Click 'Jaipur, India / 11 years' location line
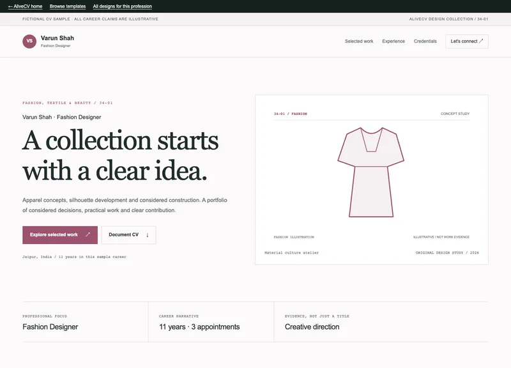This screenshot has height=368, width=511. [x=74, y=257]
